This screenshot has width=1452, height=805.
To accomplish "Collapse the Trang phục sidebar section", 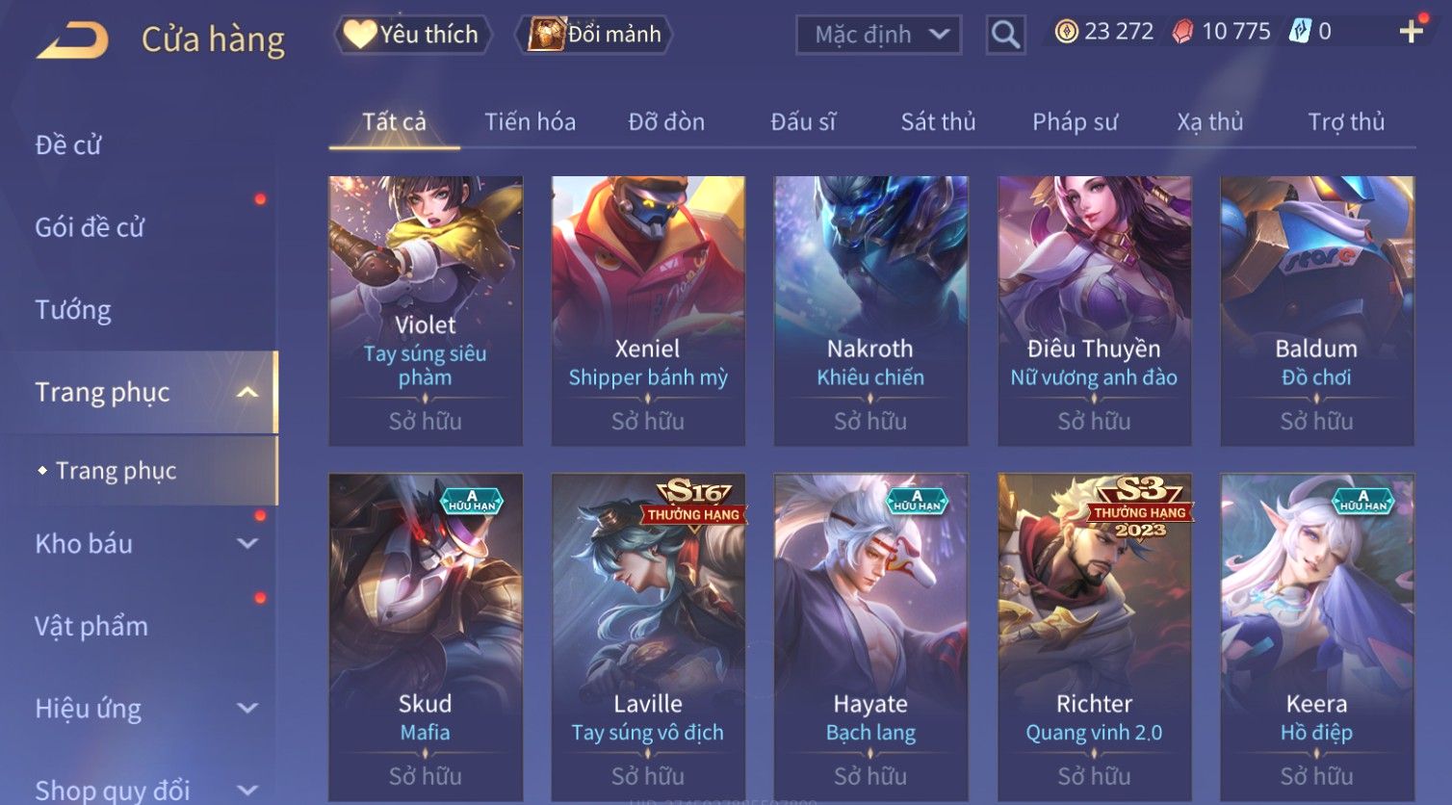I will (x=247, y=392).
